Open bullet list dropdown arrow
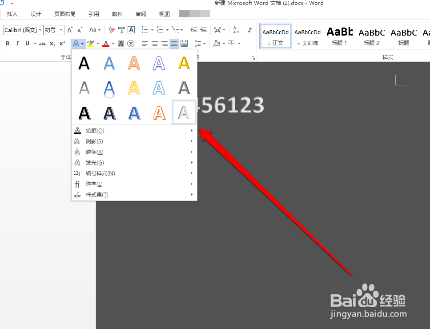This screenshot has height=329, width=430. click(x=152, y=30)
